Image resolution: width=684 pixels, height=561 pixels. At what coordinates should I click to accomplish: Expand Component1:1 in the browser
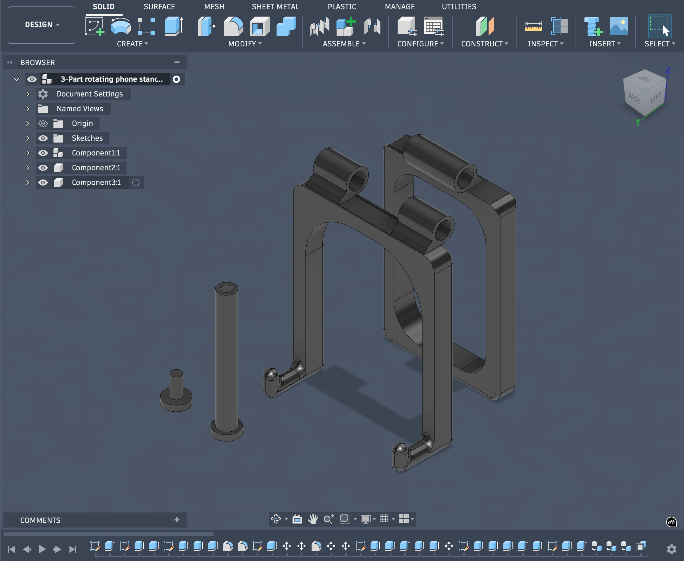pos(28,153)
